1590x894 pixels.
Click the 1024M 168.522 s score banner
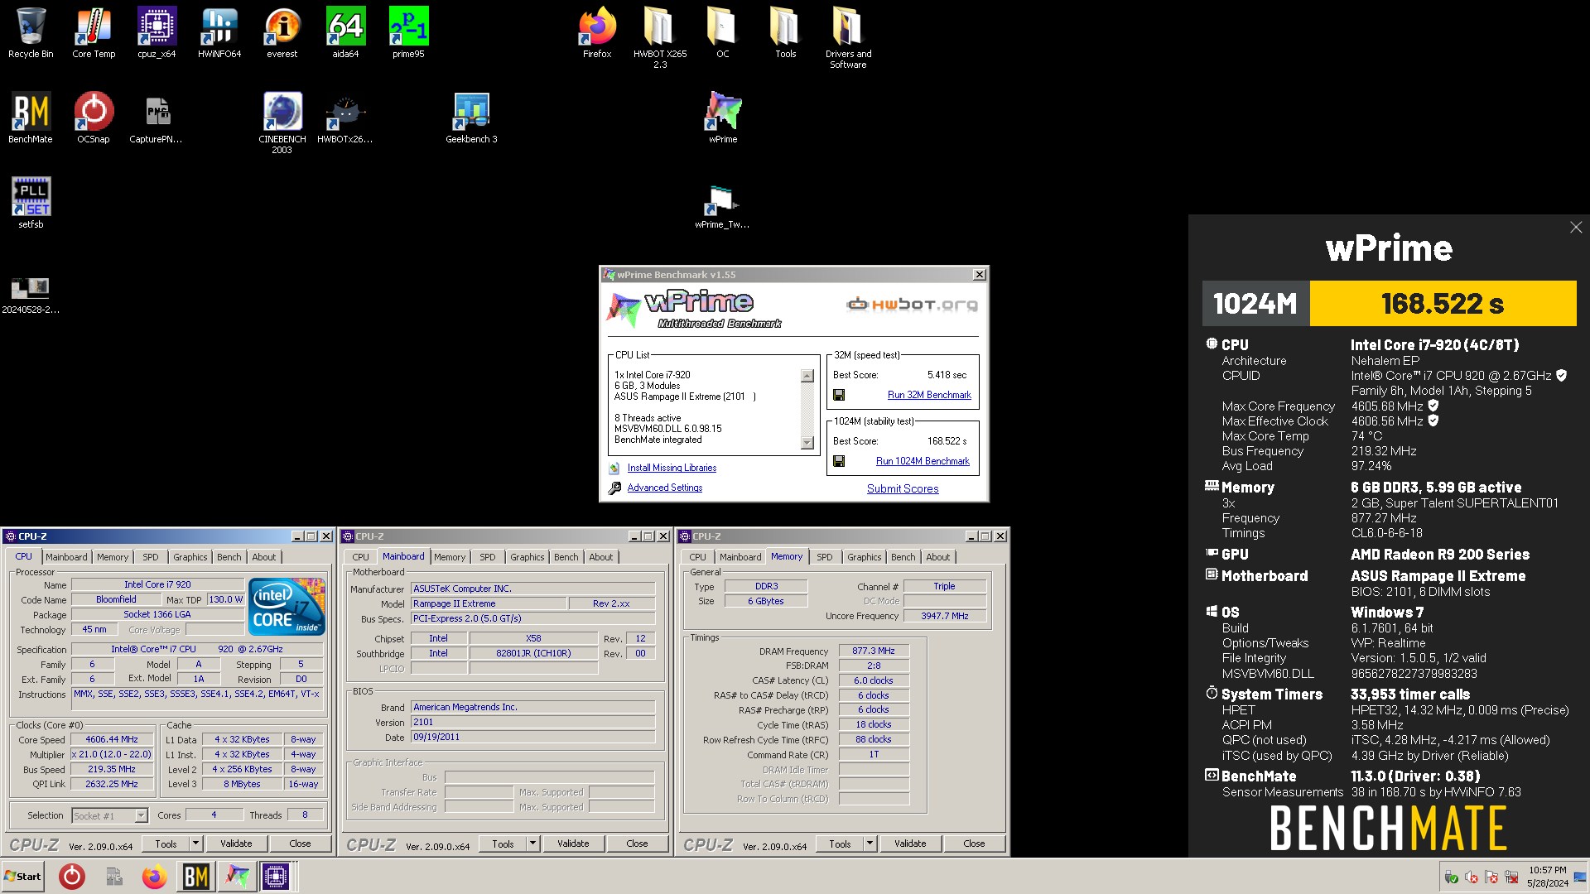1390,303
